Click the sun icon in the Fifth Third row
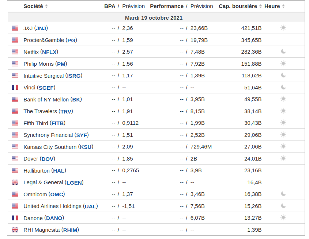This screenshot has width=309, height=239. coord(283,123)
